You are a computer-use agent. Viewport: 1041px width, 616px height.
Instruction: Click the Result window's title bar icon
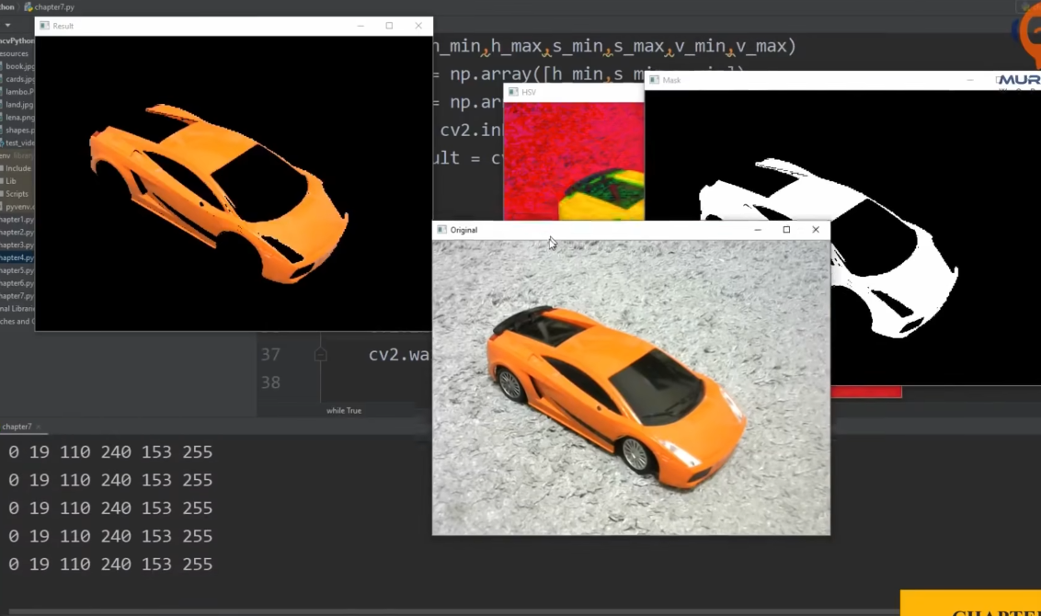(44, 26)
